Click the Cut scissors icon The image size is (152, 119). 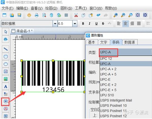[76, 15]
